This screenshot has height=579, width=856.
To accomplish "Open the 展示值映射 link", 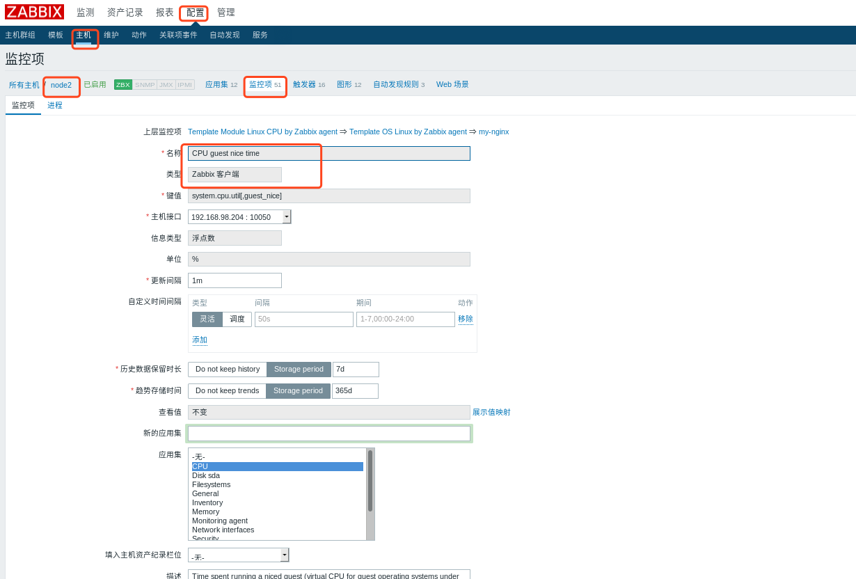I will pos(491,412).
